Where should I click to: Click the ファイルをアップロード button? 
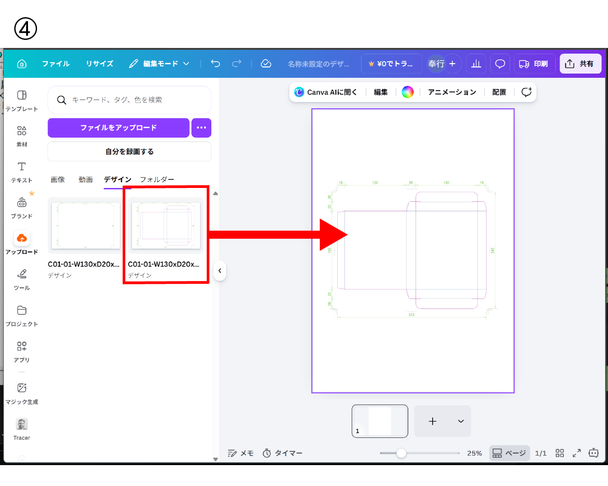pos(118,128)
